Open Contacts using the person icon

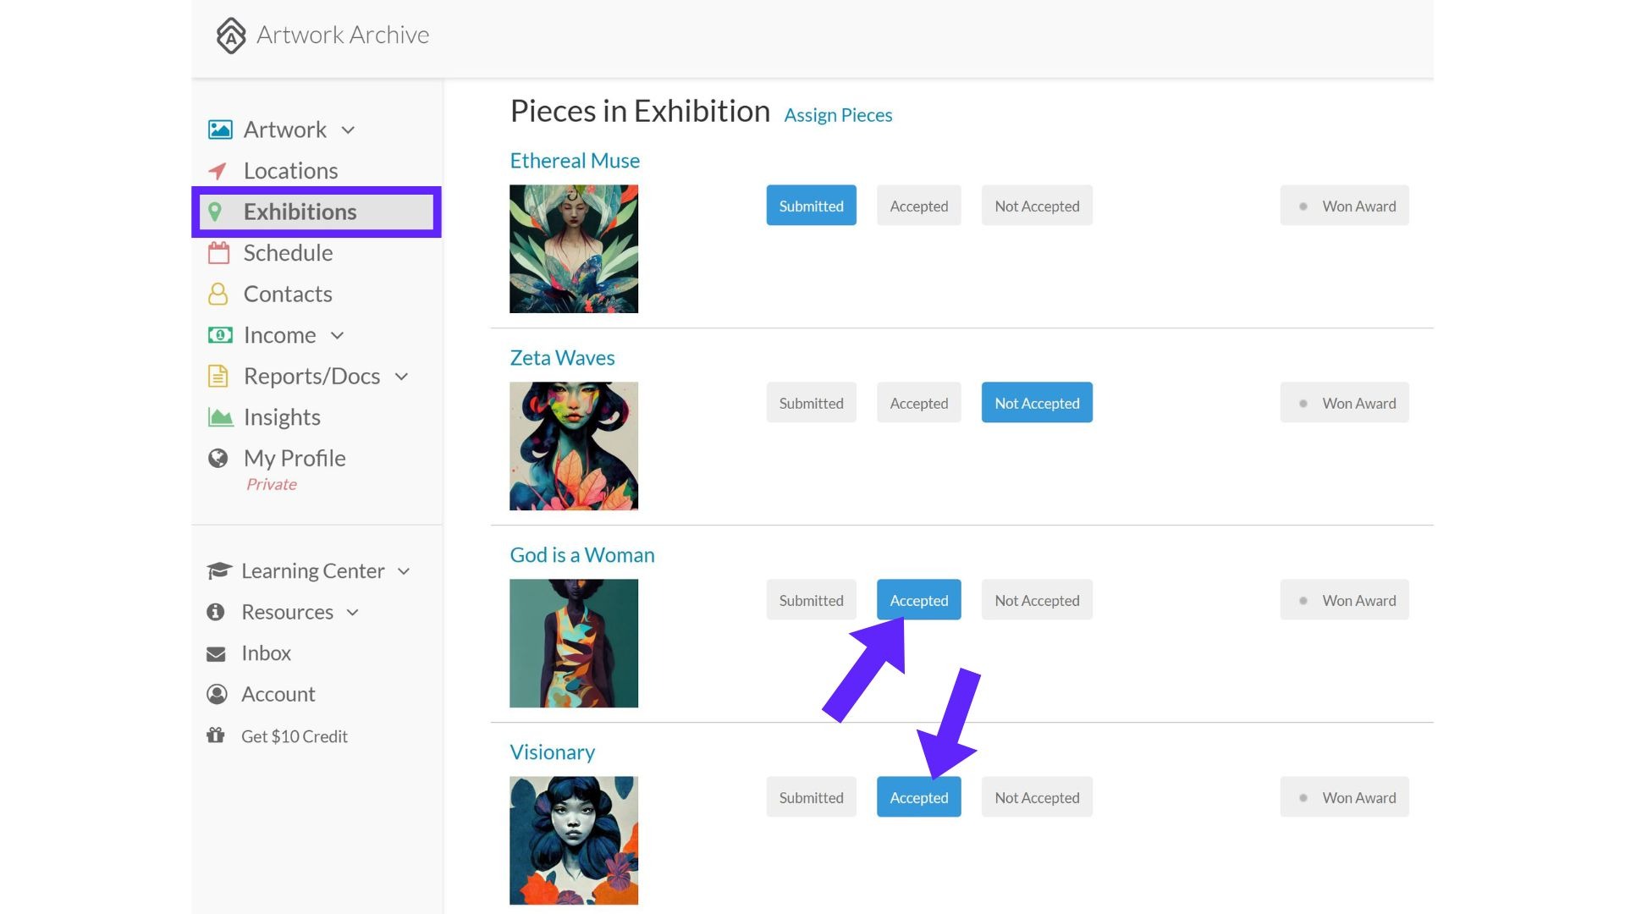218,294
